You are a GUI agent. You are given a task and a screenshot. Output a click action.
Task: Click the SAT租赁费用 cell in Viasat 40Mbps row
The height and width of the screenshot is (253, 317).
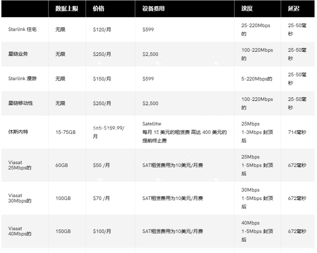click(x=173, y=232)
